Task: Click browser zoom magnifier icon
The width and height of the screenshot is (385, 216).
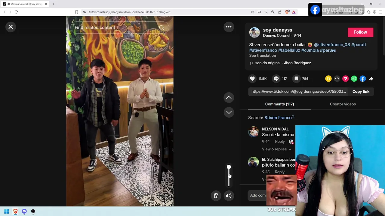Action: click(273, 12)
